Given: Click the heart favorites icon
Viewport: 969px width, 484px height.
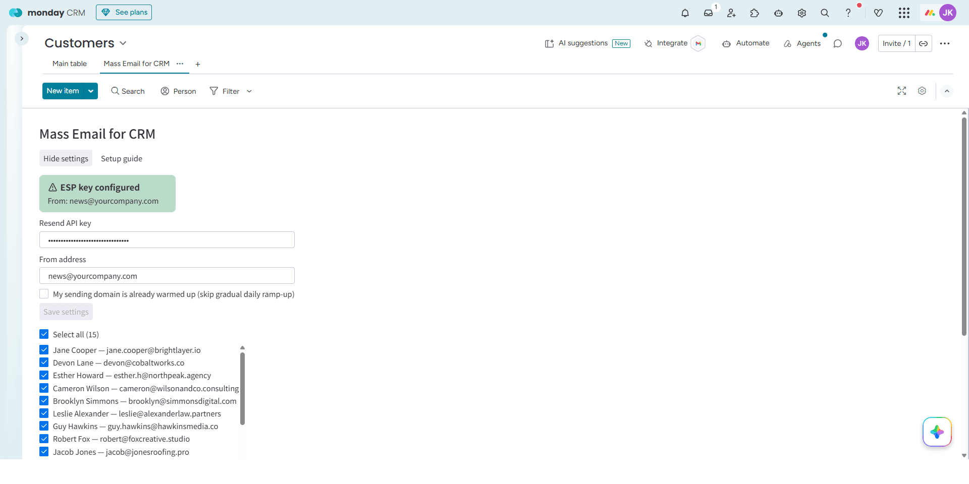Looking at the screenshot, I should 878,13.
